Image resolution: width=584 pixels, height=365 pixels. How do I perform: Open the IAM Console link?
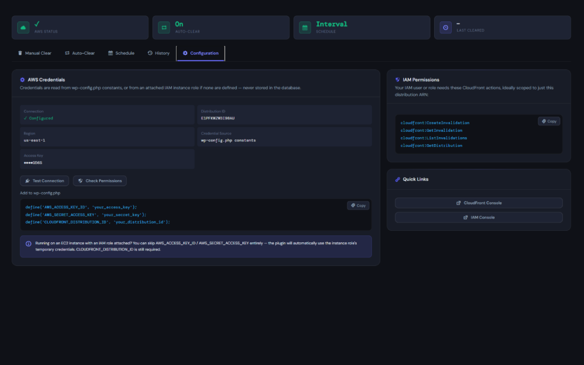tap(479, 218)
